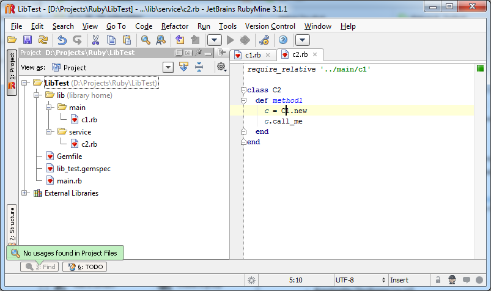The image size is (491, 291).
Task: Close the c1.rb editor tab
Action: pos(268,55)
